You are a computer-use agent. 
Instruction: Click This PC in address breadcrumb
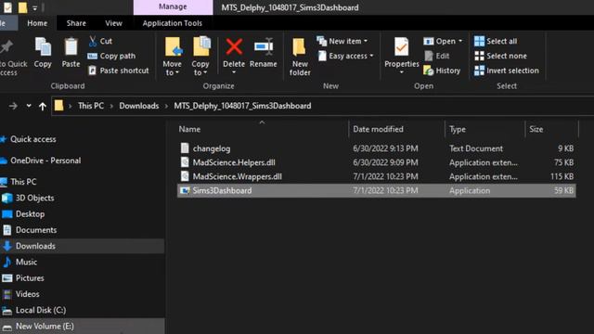[91, 106]
